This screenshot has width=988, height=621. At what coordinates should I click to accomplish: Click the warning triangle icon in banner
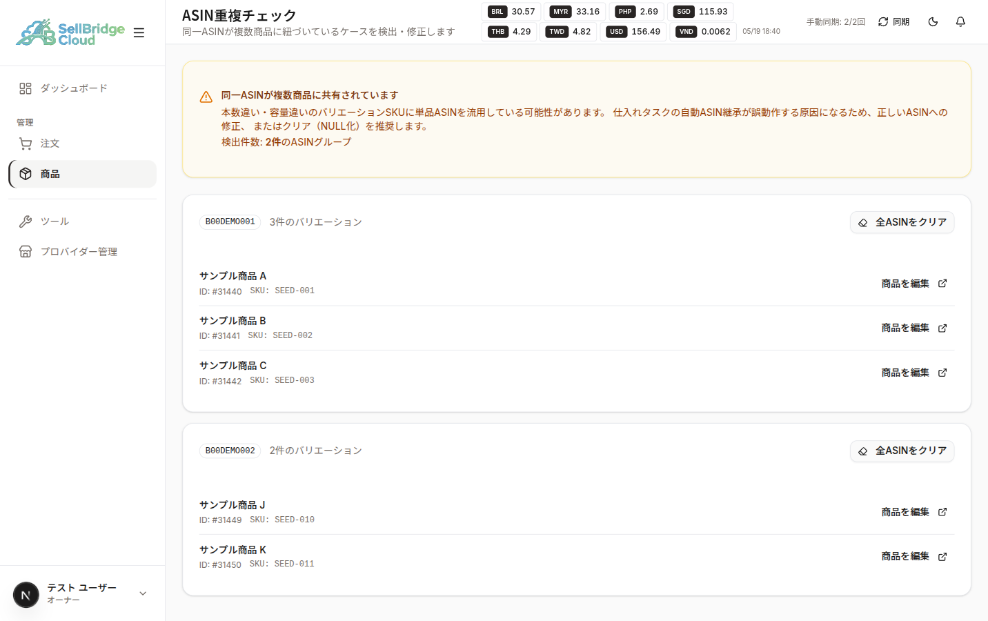(206, 97)
